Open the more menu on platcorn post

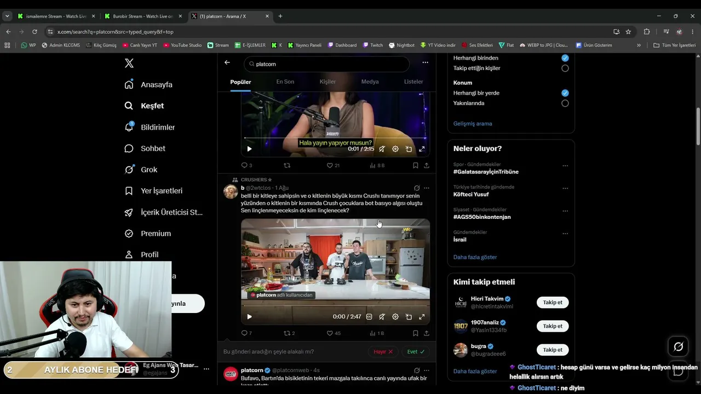point(427,370)
